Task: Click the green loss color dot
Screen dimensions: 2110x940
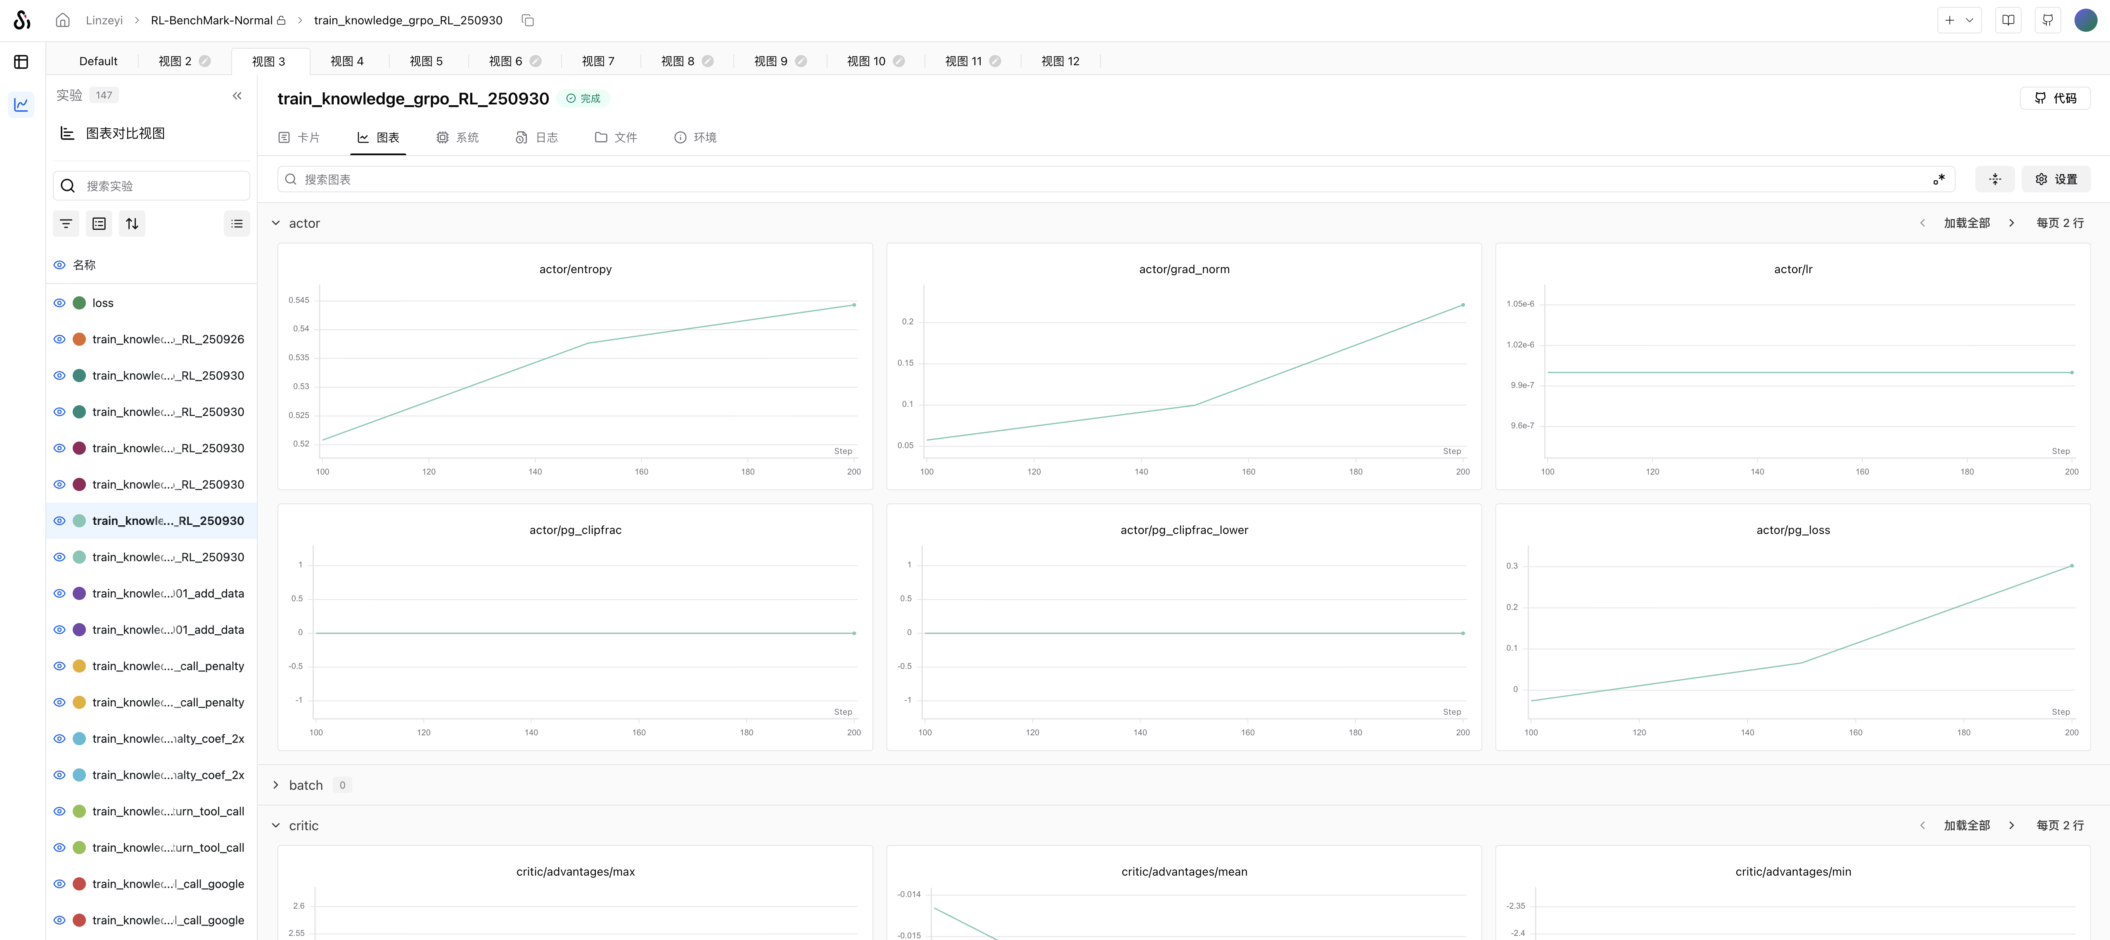Action: [x=79, y=303]
